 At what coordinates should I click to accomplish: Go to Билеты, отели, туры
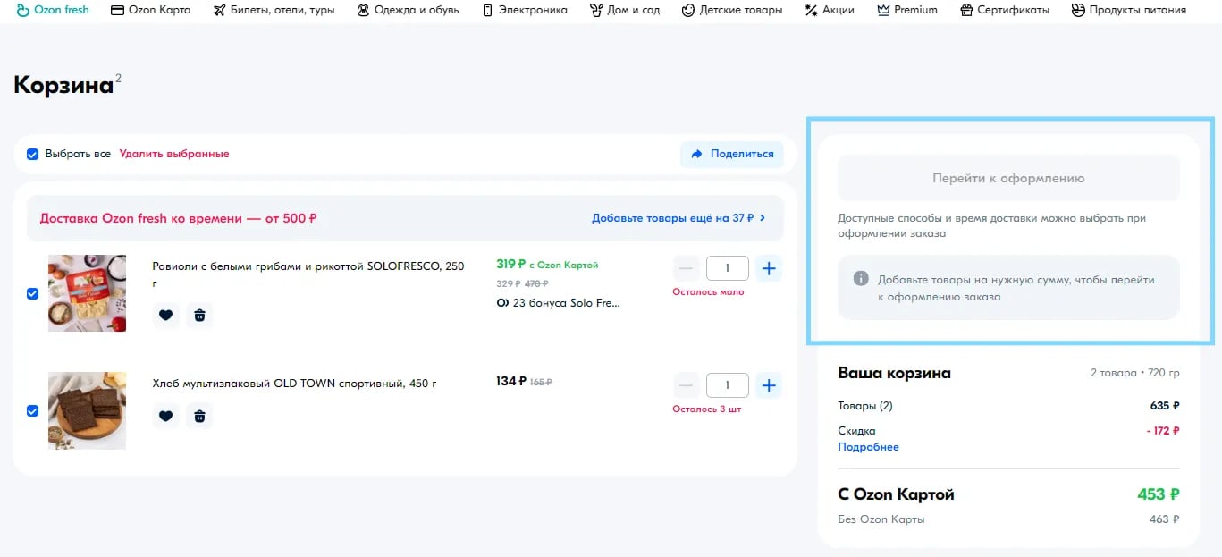(x=274, y=10)
